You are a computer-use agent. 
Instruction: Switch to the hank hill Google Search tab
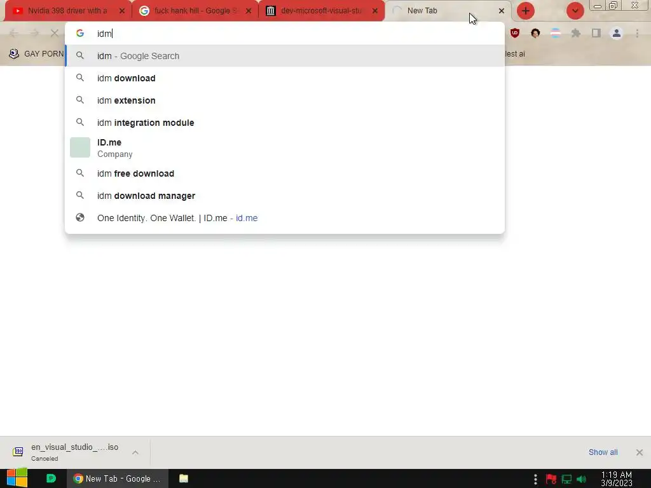click(195, 11)
